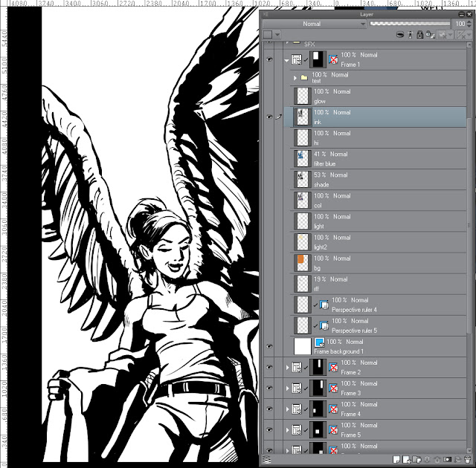Select the bg layer orange thumbnail

point(303,263)
